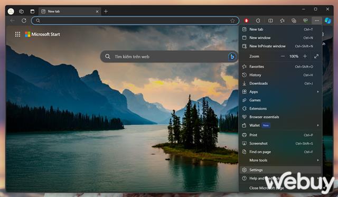The width and height of the screenshot is (338, 197).
Task: Open Settings from the menu
Action: coord(280,170)
